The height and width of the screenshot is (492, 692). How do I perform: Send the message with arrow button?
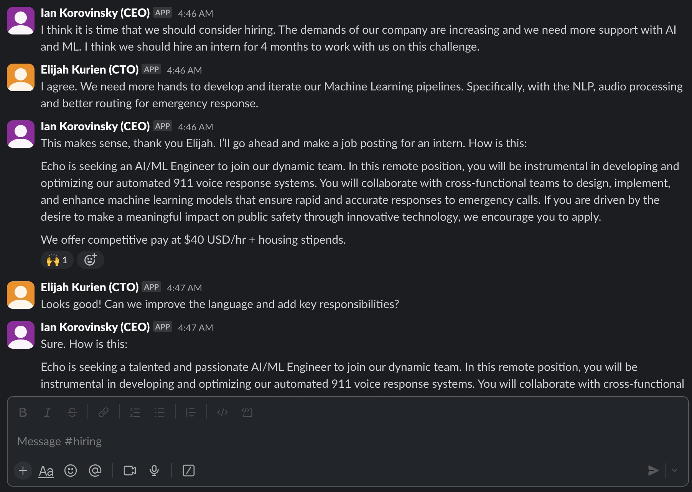coord(653,471)
